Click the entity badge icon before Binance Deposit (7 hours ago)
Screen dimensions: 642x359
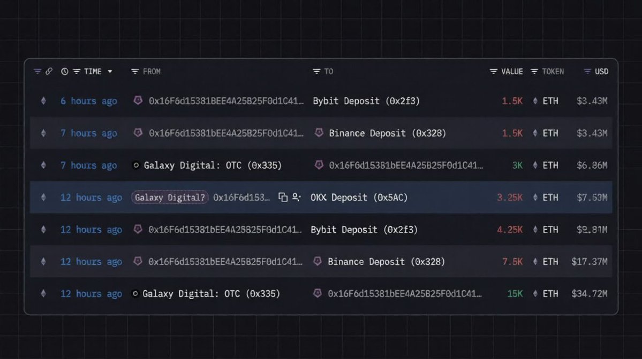[x=319, y=132]
